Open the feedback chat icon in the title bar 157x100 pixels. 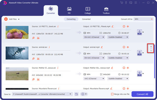131,3
